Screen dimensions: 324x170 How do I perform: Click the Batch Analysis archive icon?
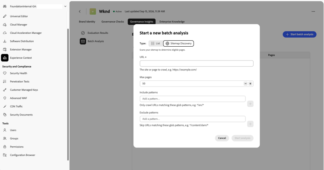pos(83,41)
